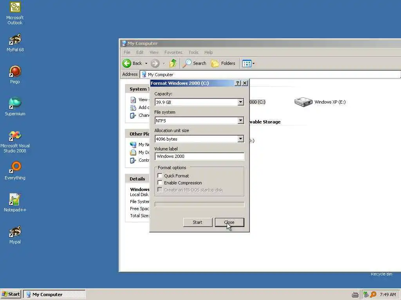This screenshot has width=401, height=300.
Task: Click My Computer taskbar button
Action: pyautogui.click(x=54, y=295)
